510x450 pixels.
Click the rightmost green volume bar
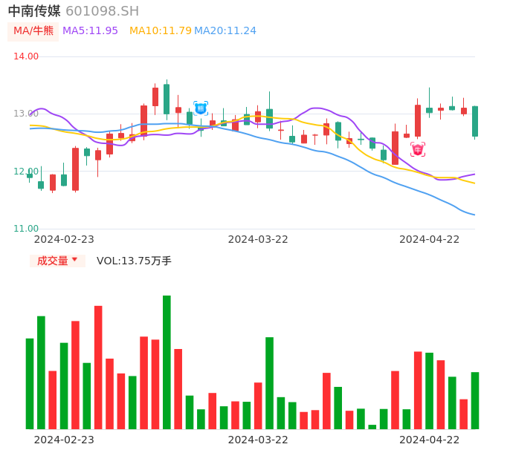pos(475,400)
